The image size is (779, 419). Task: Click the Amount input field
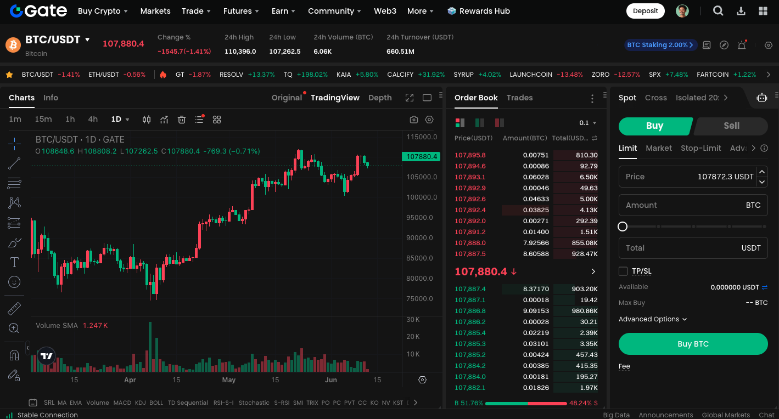click(693, 205)
